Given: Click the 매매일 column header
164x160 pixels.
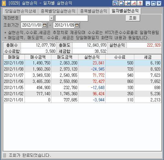Looking at the screenshot, I should (x=14, y=57).
